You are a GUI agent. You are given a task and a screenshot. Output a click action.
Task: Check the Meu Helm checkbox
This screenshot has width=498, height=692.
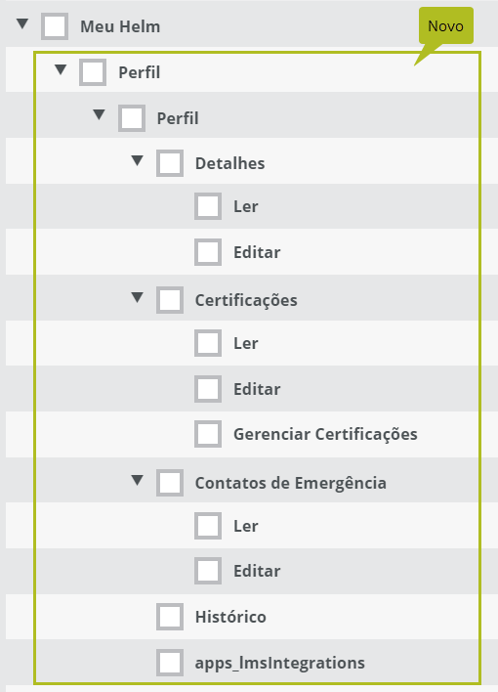coord(55,26)
